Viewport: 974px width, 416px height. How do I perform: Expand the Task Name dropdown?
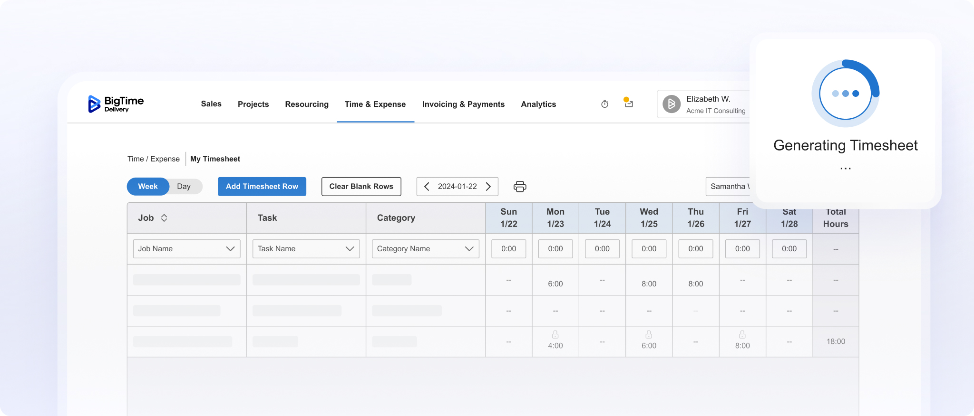pos(306,249)
